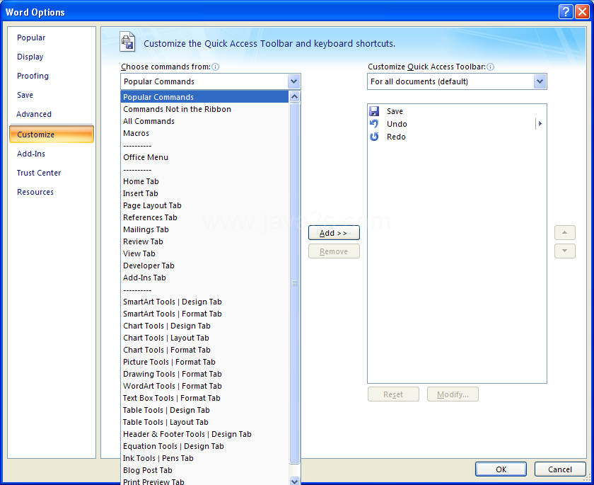Choose Review Tab from the list
The height and width of the screenshot is (485, 594).
click(x=204, y=241)
